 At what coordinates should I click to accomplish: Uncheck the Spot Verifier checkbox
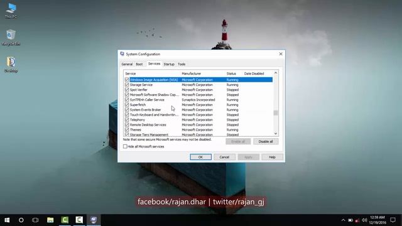click(x=127, y=90)
